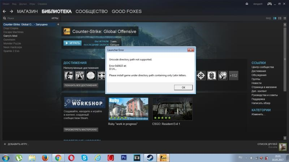The image size is (289, 162).
Task: Click the page scrollbar down arrow
Action: [285, 138]
